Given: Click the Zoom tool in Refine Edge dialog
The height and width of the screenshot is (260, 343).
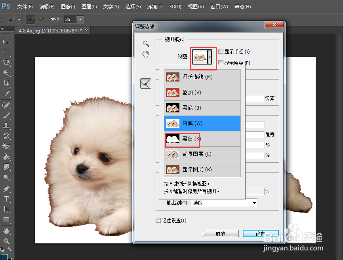Looking at the screenshot, I should (x=146, y=44).
